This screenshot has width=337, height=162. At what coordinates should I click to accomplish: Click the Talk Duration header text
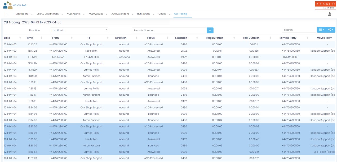tap(251, 38)
